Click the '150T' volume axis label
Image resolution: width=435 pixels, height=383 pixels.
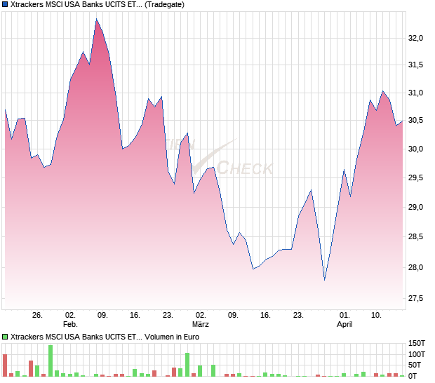417,343
